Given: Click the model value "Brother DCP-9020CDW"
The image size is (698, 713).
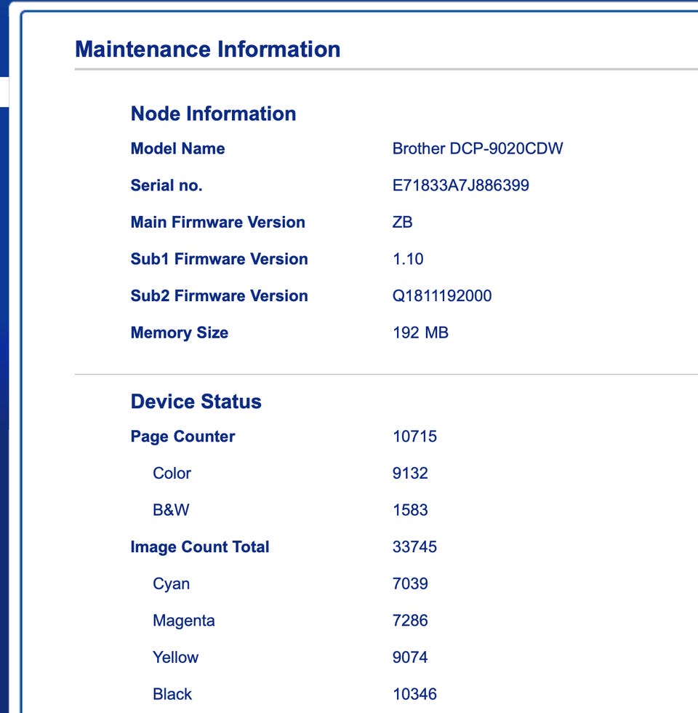Looking at the screenshot, I should [478, 148].
